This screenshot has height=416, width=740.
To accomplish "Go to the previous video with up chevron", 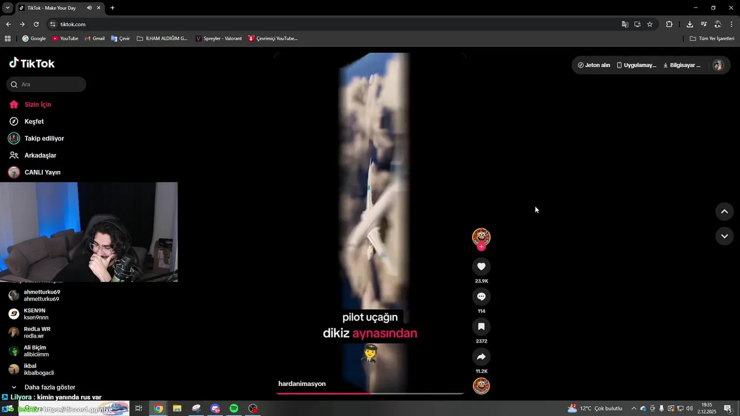I will pos(724,211).
